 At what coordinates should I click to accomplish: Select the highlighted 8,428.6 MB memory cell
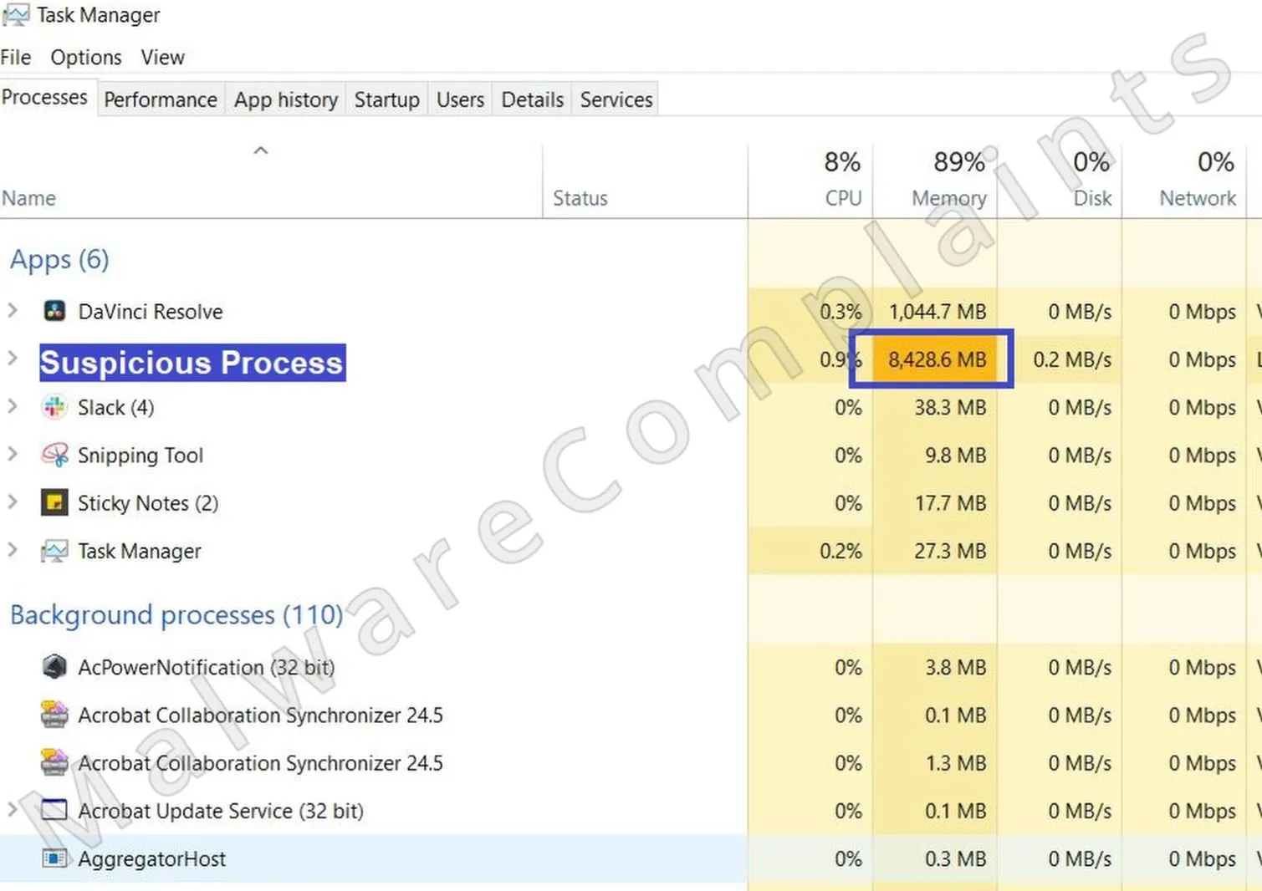(x=936, y=359)
